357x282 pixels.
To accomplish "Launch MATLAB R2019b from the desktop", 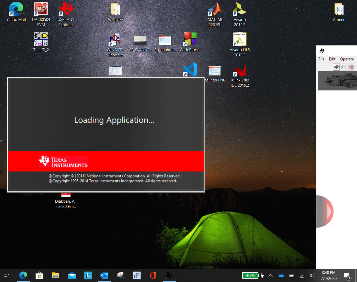I will tap(215, 14).
